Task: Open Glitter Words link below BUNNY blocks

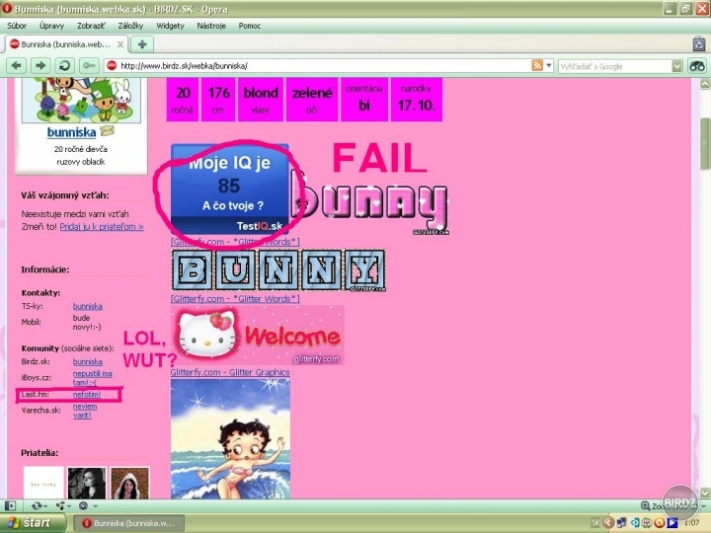Action: point(235,299)
